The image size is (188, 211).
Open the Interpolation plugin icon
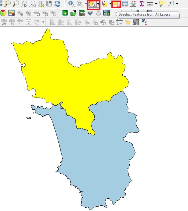pyautogui.click(x=136, y=22)
